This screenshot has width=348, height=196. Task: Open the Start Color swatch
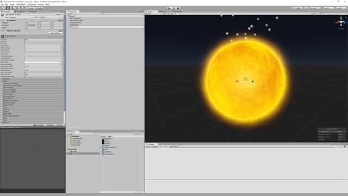point(42,62)
